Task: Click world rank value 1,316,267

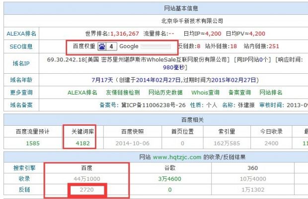Action: 125,34
